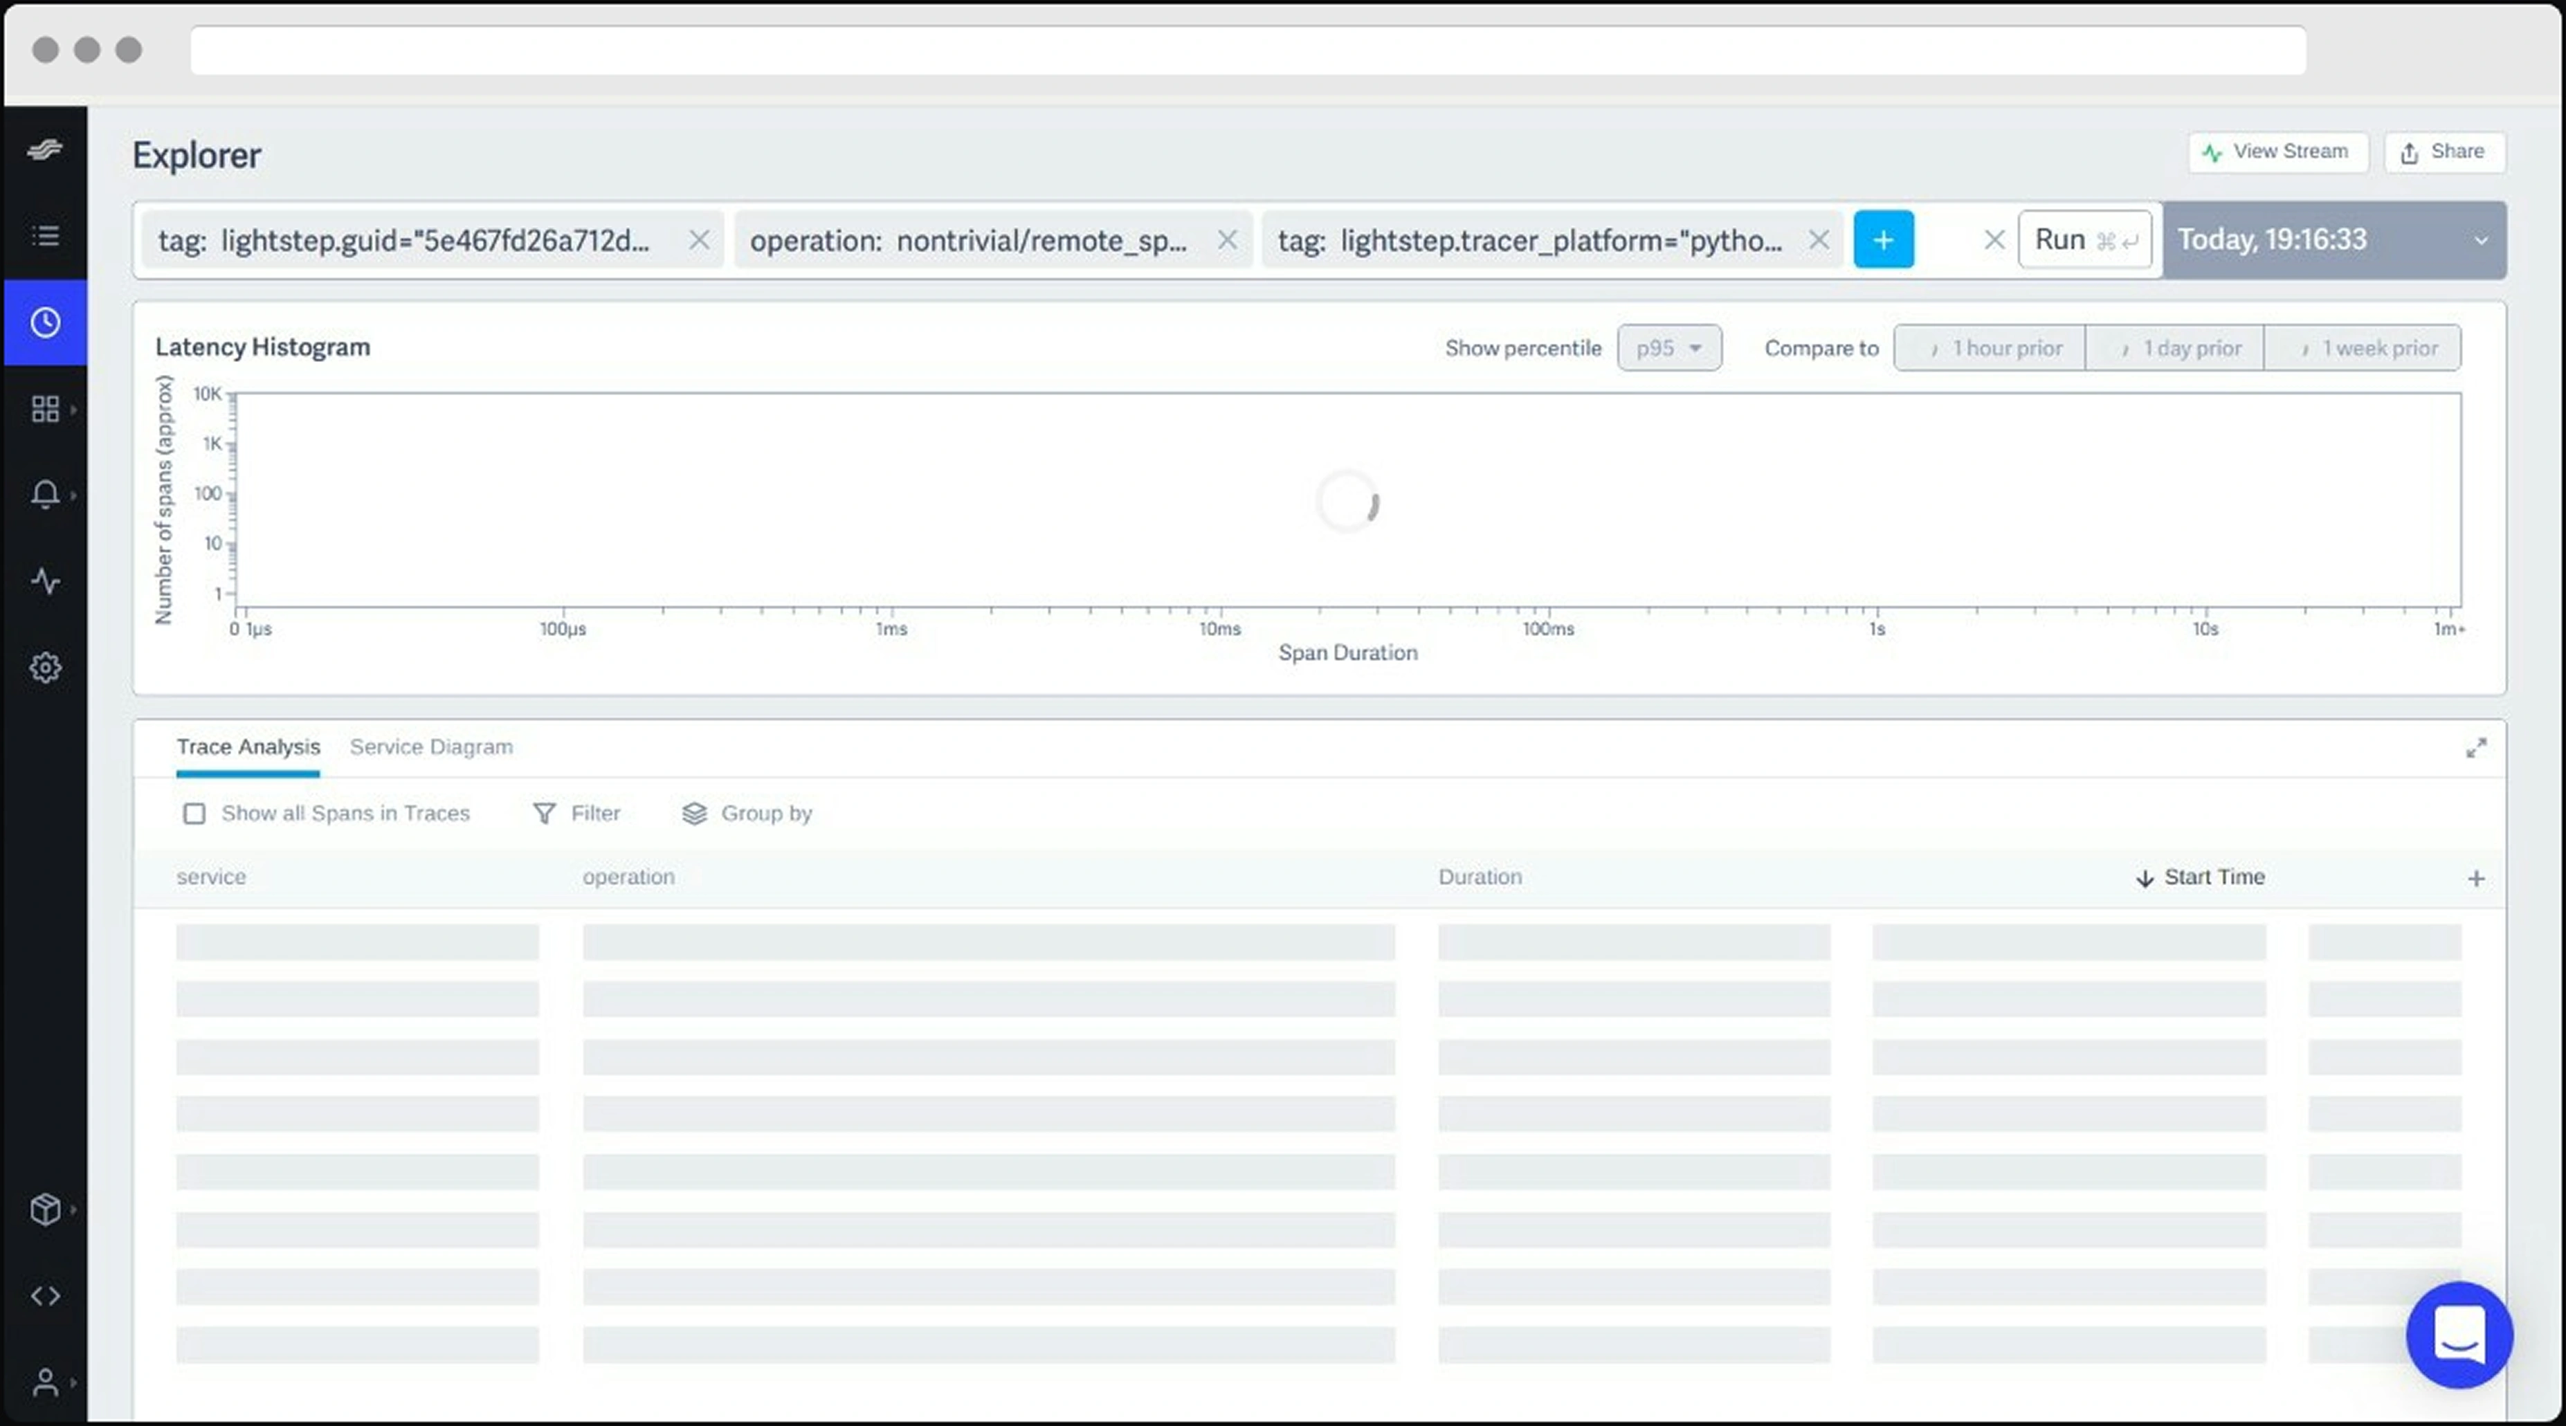The width and height of the screenshot is (2566, 1426).
Task: Open the Group by options
Action: coord(747,814)
